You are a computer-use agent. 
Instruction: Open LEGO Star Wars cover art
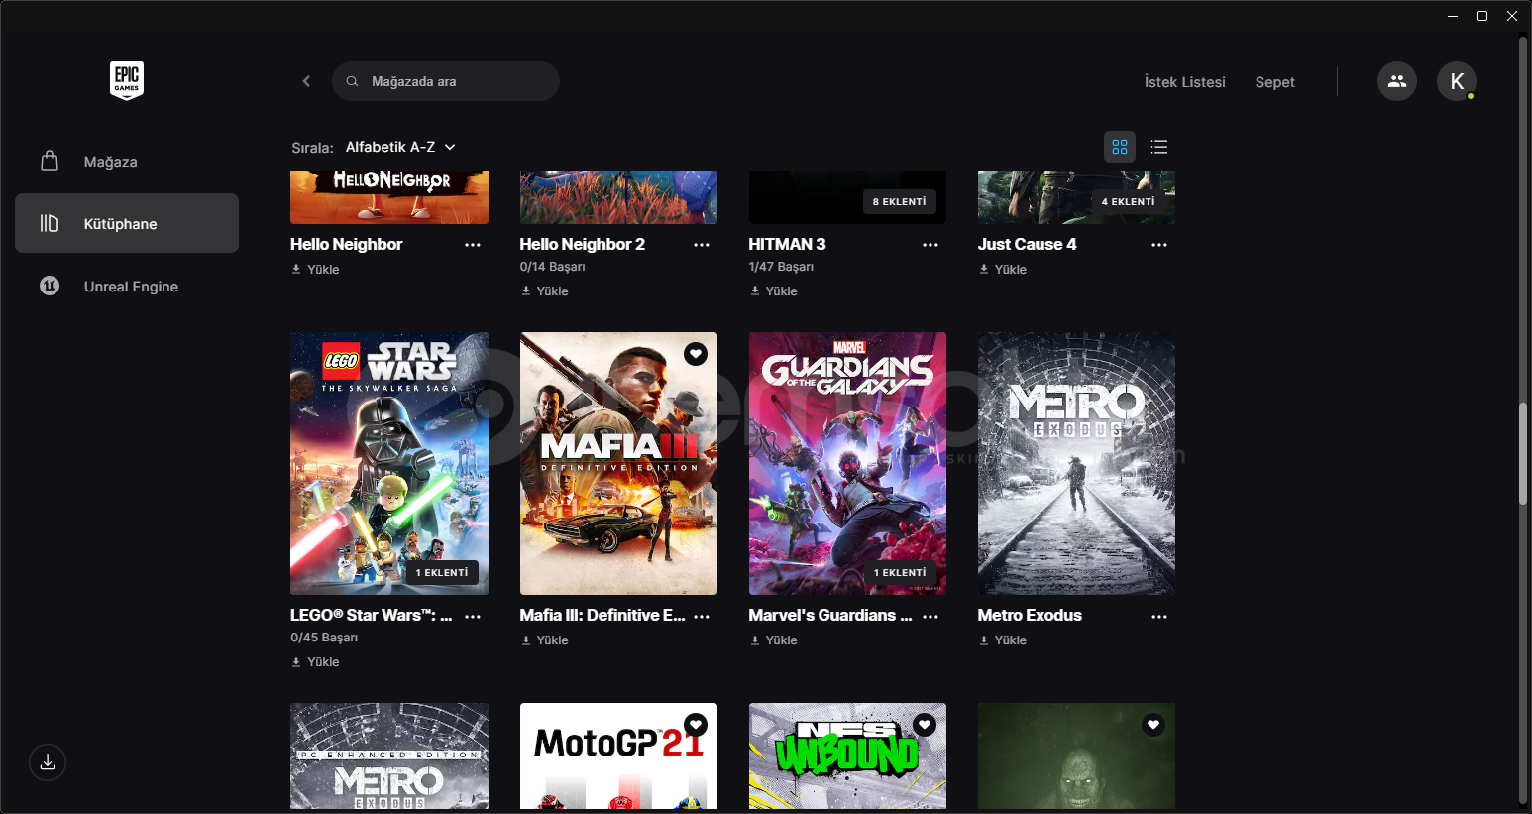click(389, 463)
